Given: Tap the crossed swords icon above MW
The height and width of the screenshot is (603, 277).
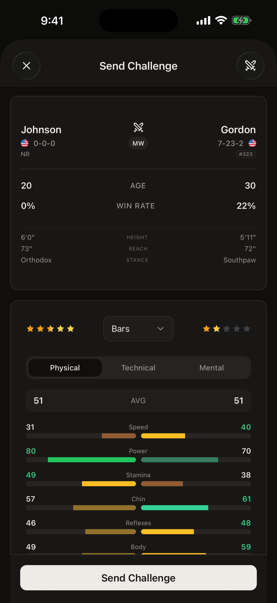Looking at the screenshot, I should tap(138, 127).
